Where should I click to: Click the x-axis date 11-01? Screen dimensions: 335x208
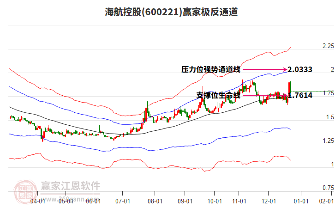click(239, 201)
